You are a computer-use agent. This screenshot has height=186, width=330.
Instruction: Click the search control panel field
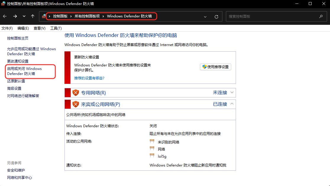point(276,17)
